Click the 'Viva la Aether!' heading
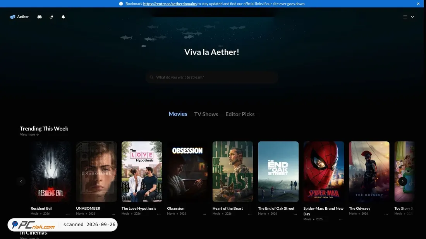The image size is (426, 239). (x=211, y=52)
